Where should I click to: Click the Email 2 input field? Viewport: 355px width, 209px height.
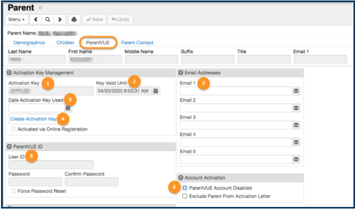point(235,108)
